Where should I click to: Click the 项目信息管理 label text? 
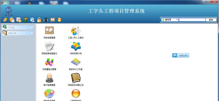(49, 38)
